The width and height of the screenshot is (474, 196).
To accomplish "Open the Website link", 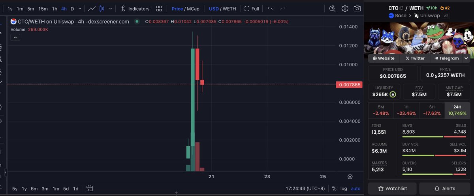I will point(384,58).
